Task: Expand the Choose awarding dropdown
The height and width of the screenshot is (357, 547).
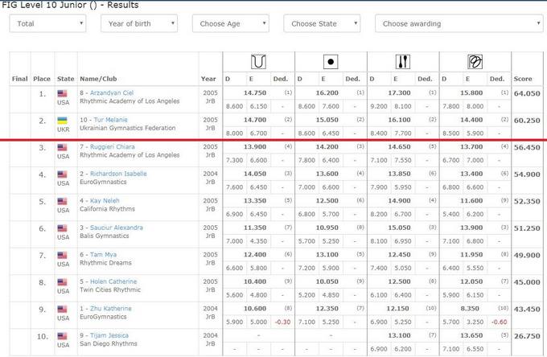Action: [460, 24]
